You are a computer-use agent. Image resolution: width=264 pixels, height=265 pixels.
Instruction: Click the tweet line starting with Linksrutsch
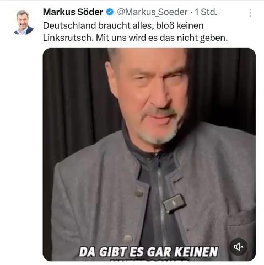[135, 38]
